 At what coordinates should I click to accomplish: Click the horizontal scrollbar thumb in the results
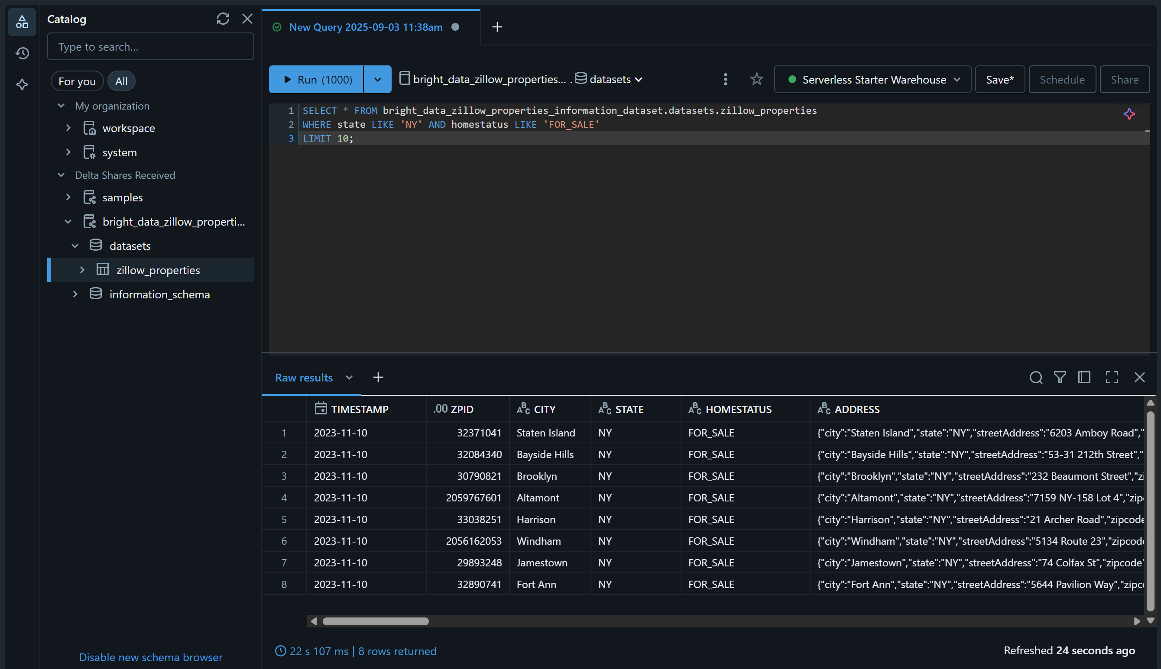[375, 621]
